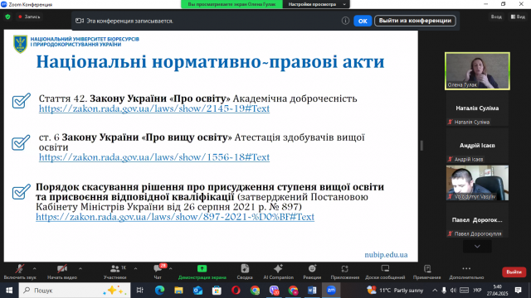Expand audio options arrow beside microphone
Screen dimensions: 531x298
[x=35, y=268]
